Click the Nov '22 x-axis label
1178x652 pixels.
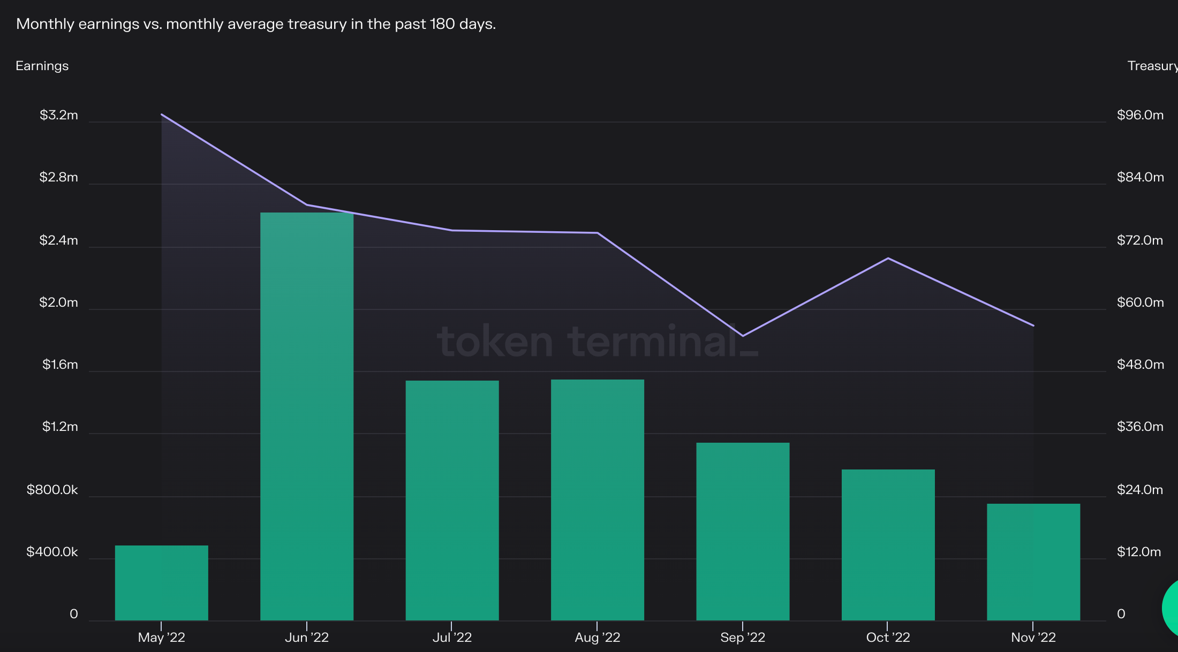(x=1033, y=638)
